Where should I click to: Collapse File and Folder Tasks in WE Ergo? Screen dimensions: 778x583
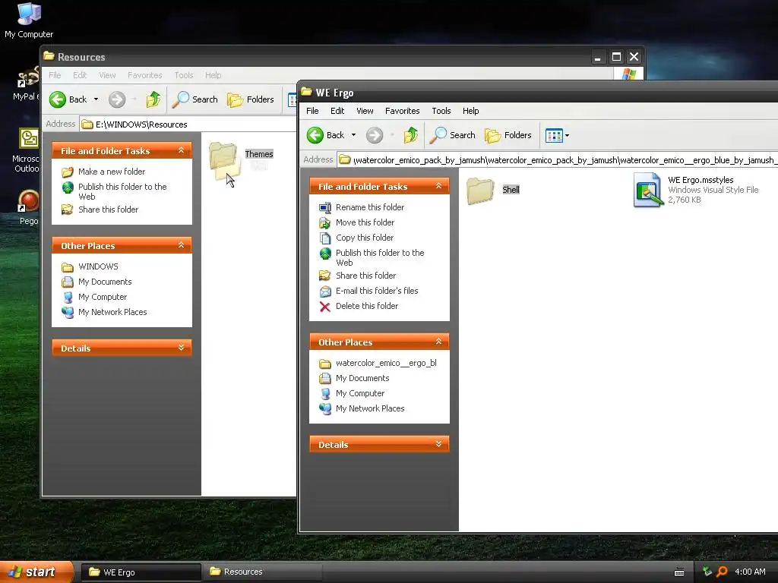[438, 186]
